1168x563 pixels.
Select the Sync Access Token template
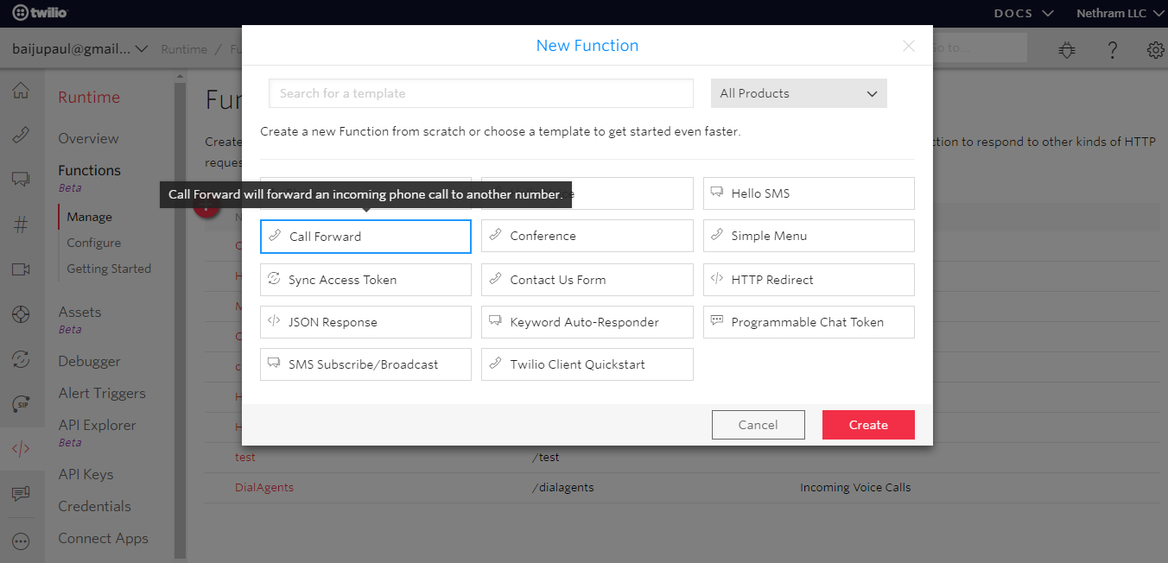[x=365, y=280]
